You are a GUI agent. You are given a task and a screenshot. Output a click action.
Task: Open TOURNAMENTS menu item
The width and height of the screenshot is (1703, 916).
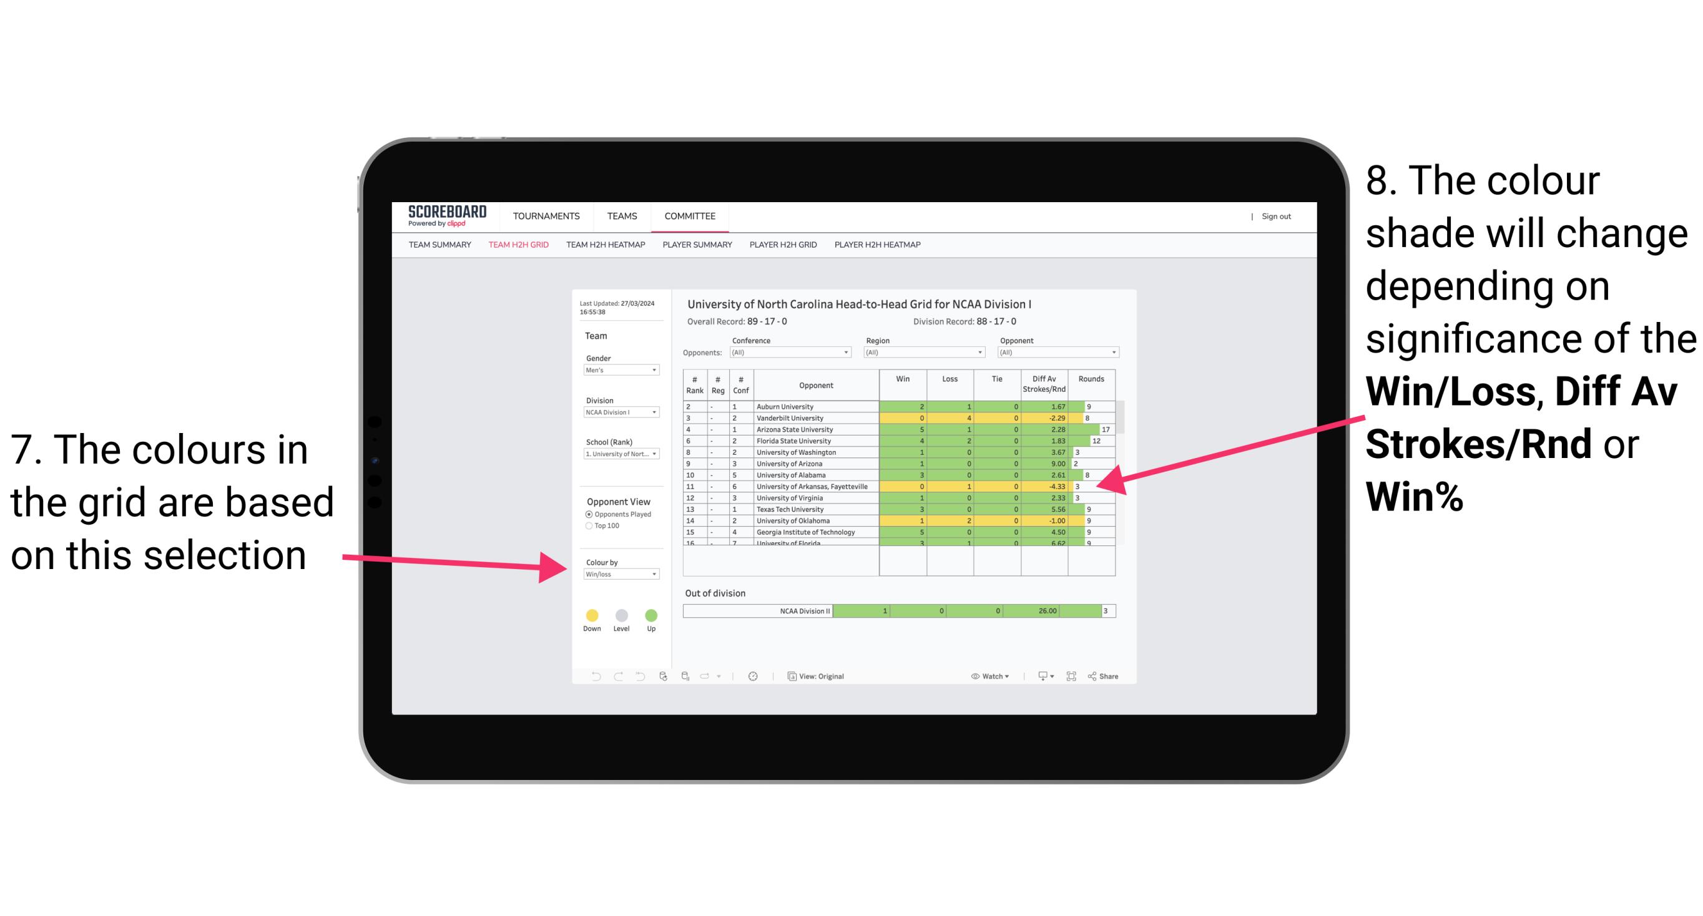coord(546,214)
